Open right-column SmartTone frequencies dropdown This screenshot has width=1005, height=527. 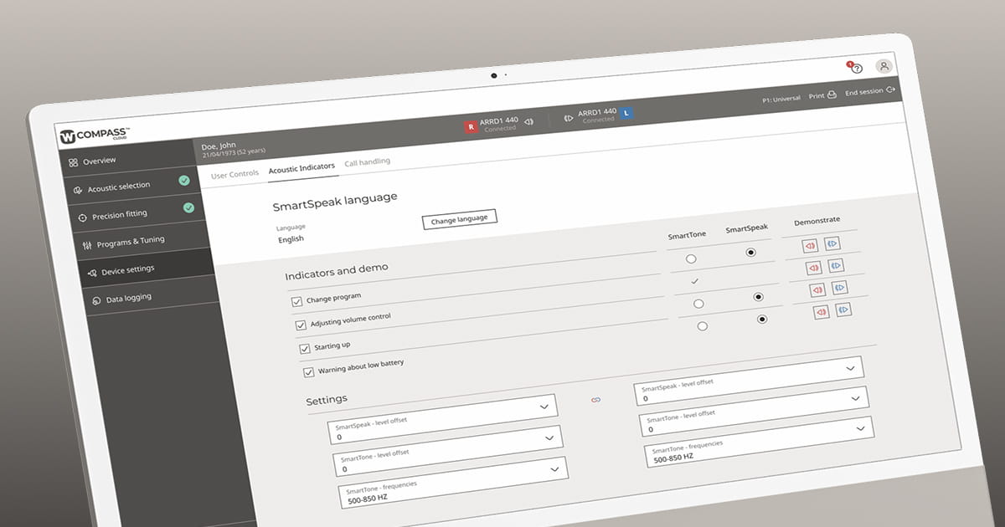point(759,441)
